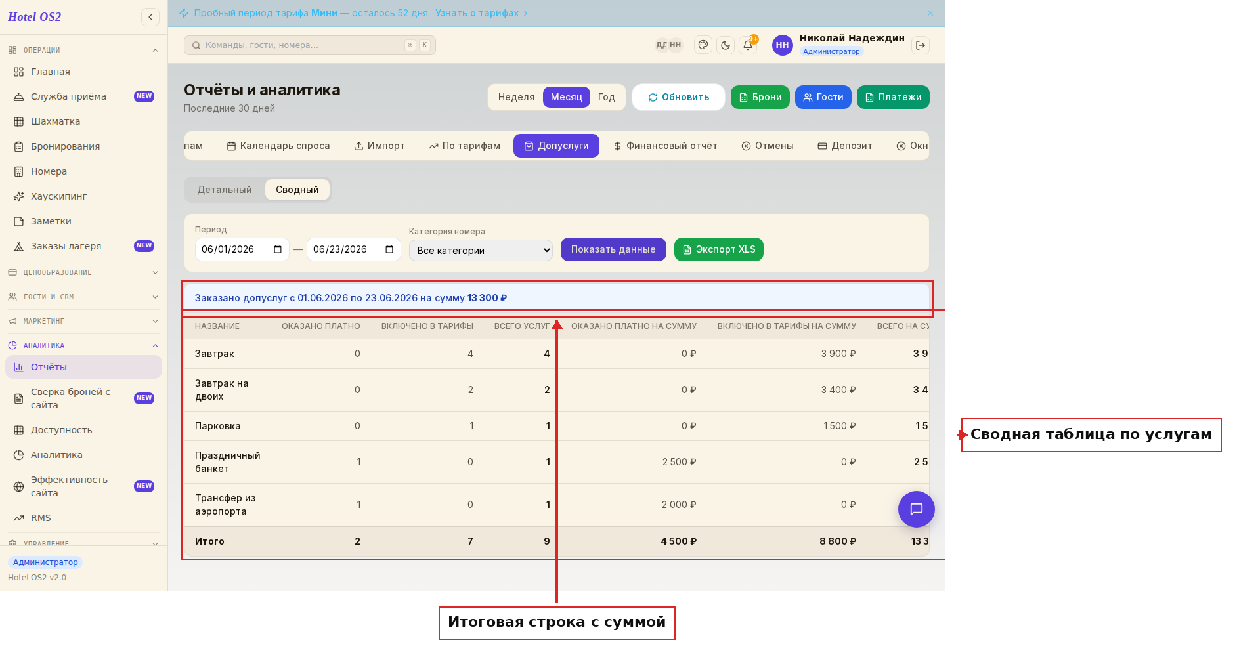Open the chat bubble floating button

click(x=917, y=509)
